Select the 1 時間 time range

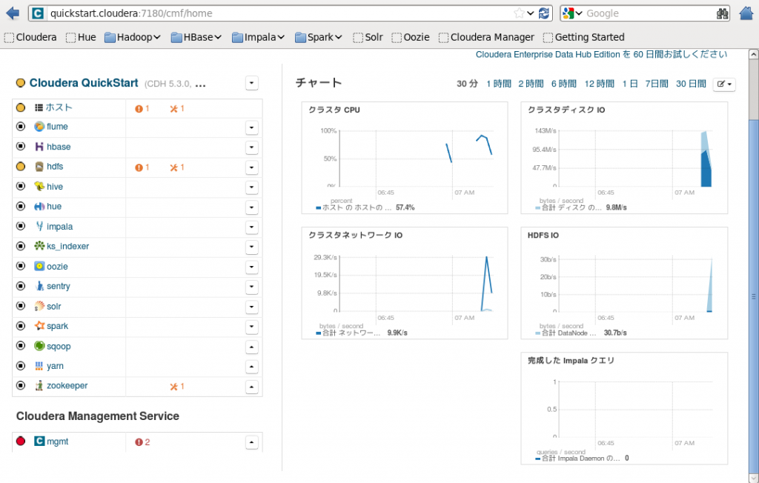point(499,84)
